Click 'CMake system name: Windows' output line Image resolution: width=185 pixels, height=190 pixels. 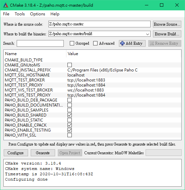[x=40, y=169]
